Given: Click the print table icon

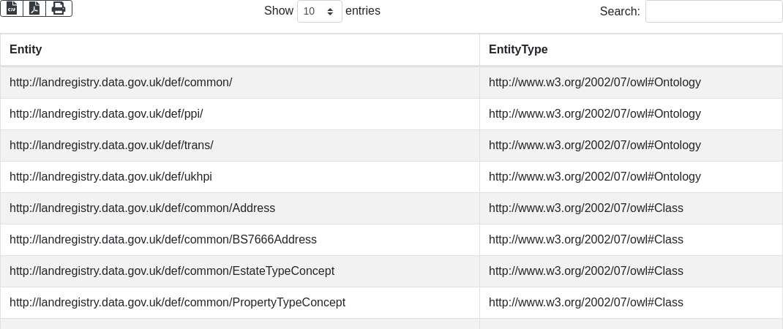Looking at the screenshot, I should coord(59,8).
